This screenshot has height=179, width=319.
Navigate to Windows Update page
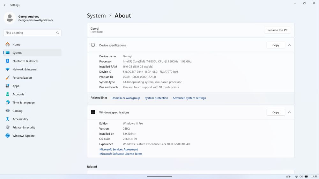[x=32, y=135]
